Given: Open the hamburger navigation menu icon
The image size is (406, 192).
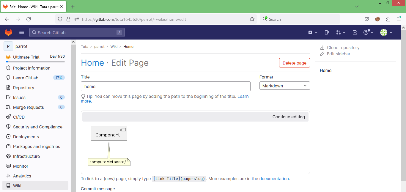Looking at the screenshot, I should click(22, 32).
